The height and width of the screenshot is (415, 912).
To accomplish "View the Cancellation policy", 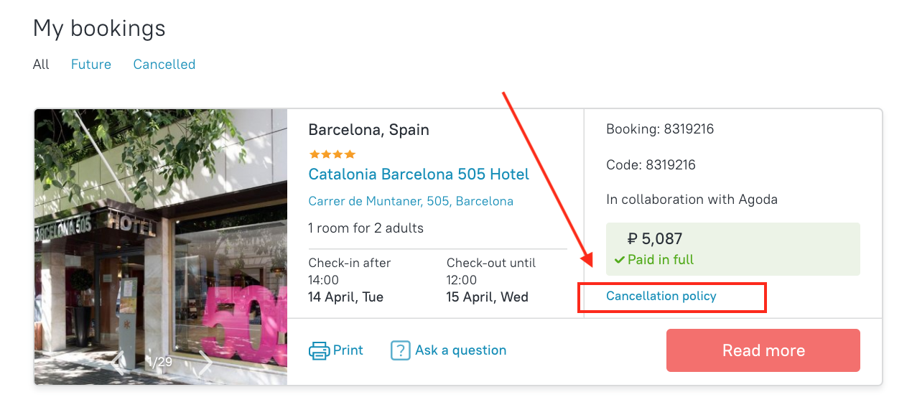I will [661, 296].
